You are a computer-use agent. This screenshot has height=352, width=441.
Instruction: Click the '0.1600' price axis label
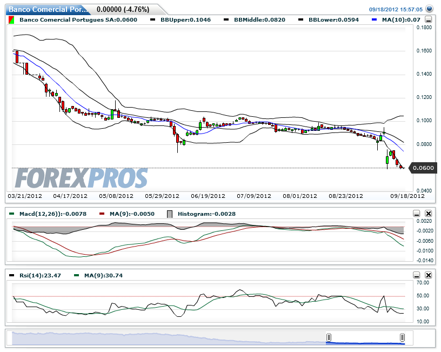(x=424, y=51)
